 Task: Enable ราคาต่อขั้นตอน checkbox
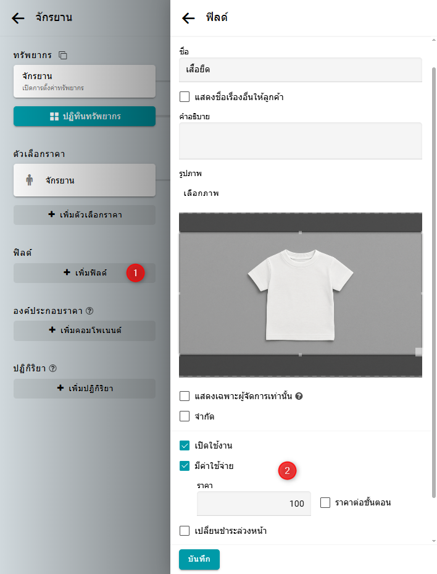326,503
